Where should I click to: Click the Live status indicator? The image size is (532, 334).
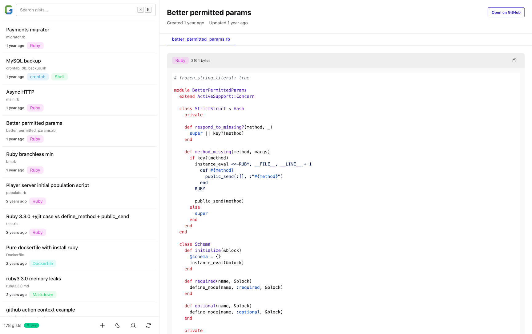(x=31, y=325)
